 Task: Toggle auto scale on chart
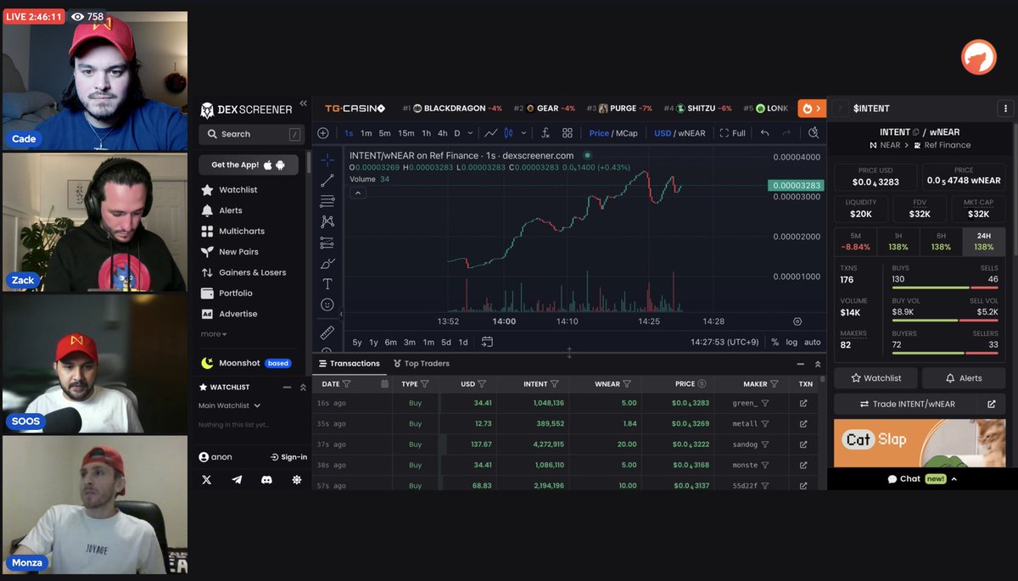point(812,342)
